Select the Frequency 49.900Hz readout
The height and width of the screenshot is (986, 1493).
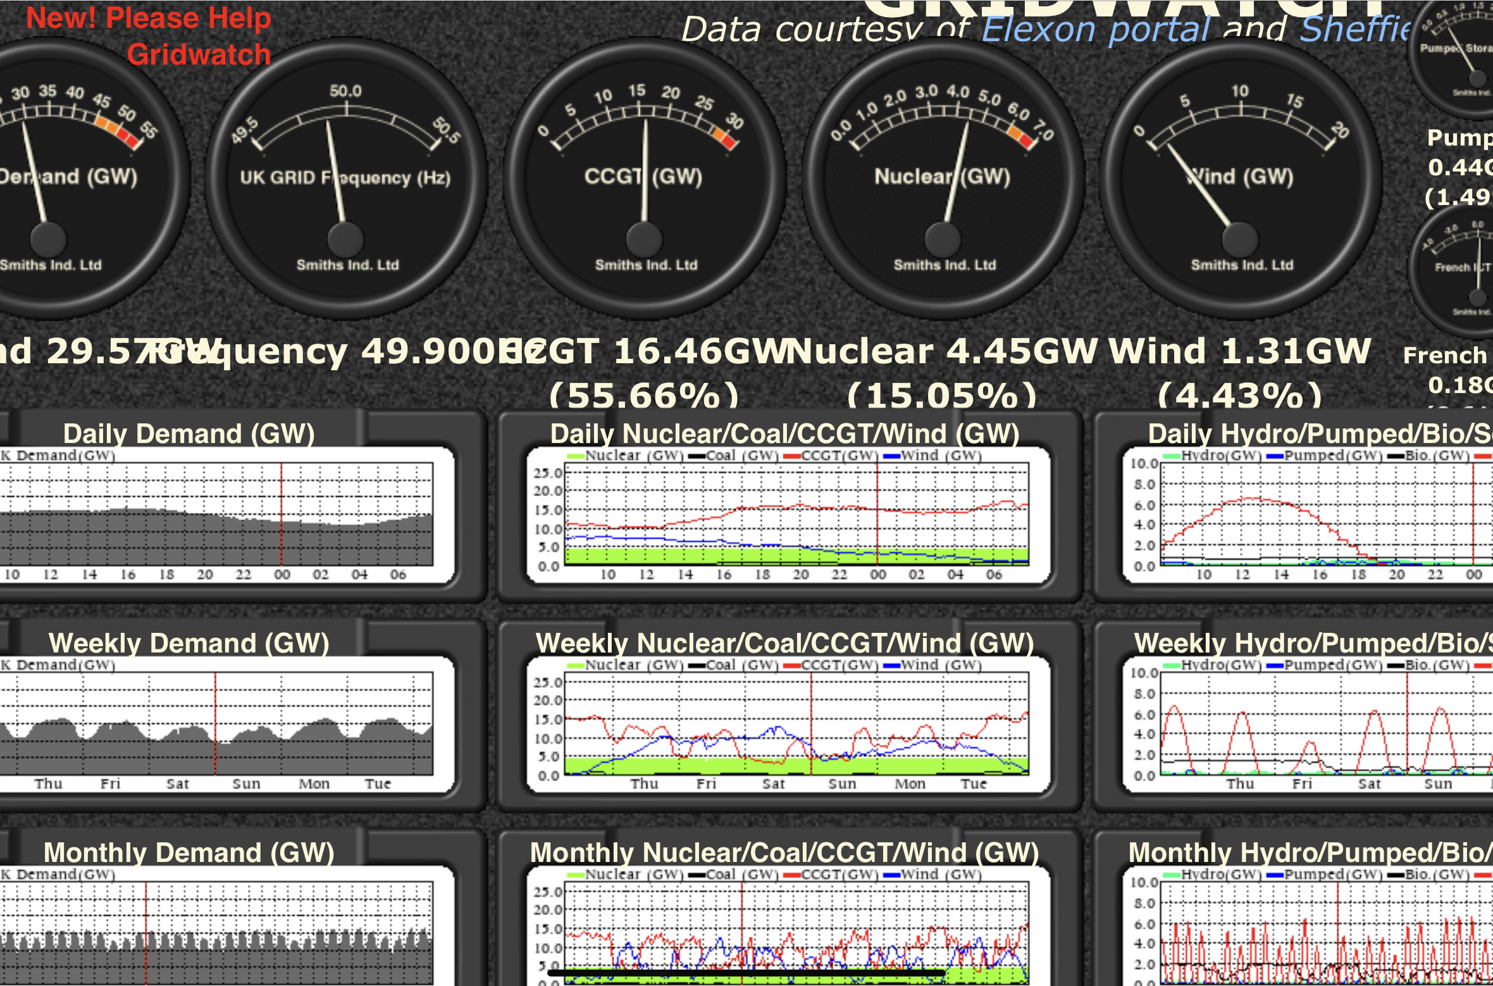(x=345, y=352)
